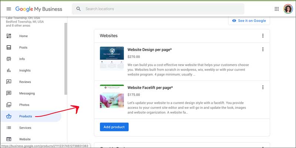
Task: Click the Add product button
Action: pos(114,127)
